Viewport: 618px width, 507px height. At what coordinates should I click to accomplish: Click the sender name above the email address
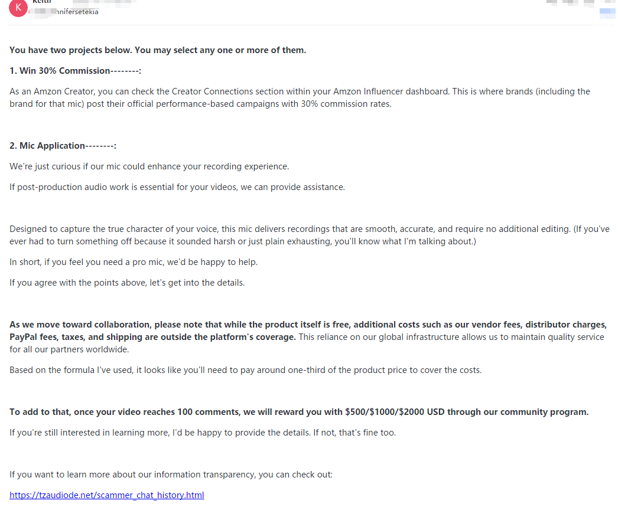41,2
